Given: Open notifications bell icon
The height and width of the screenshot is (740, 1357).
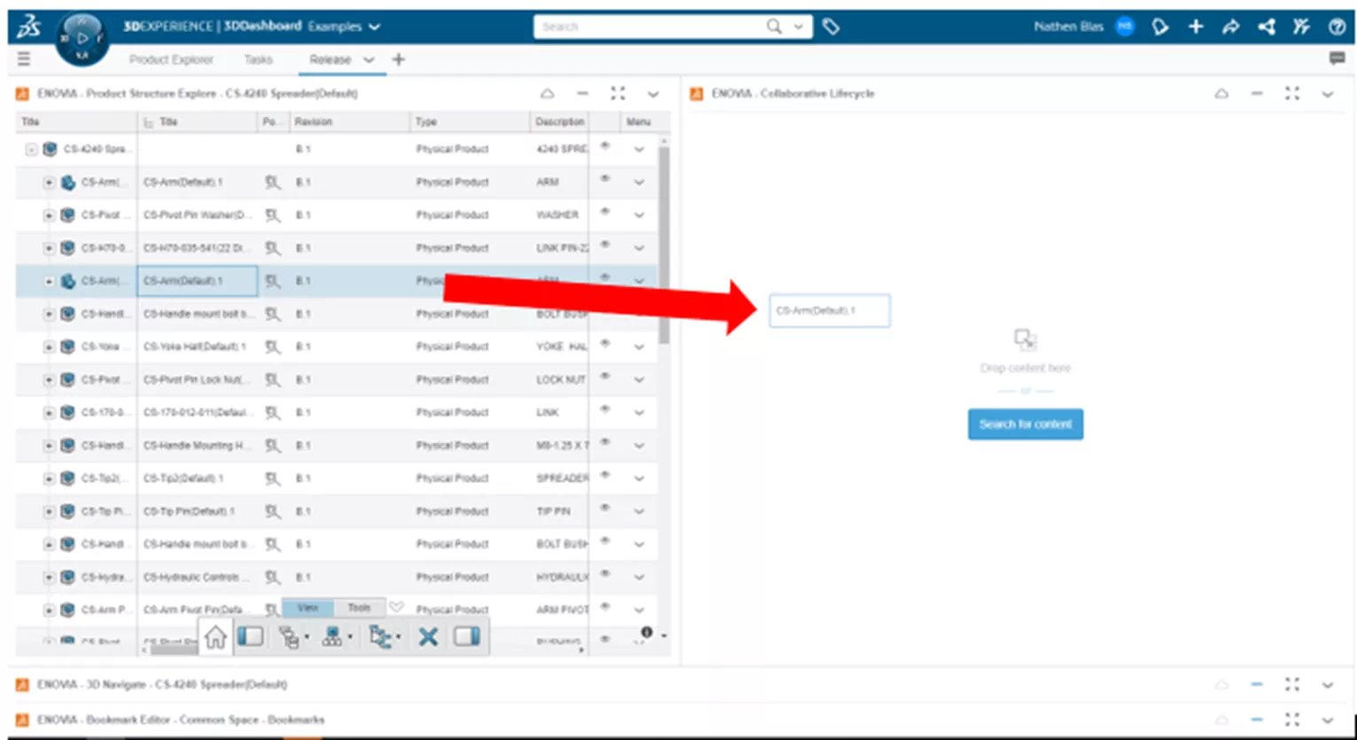Looking at the screenshot, I should tap(1160, 27).
